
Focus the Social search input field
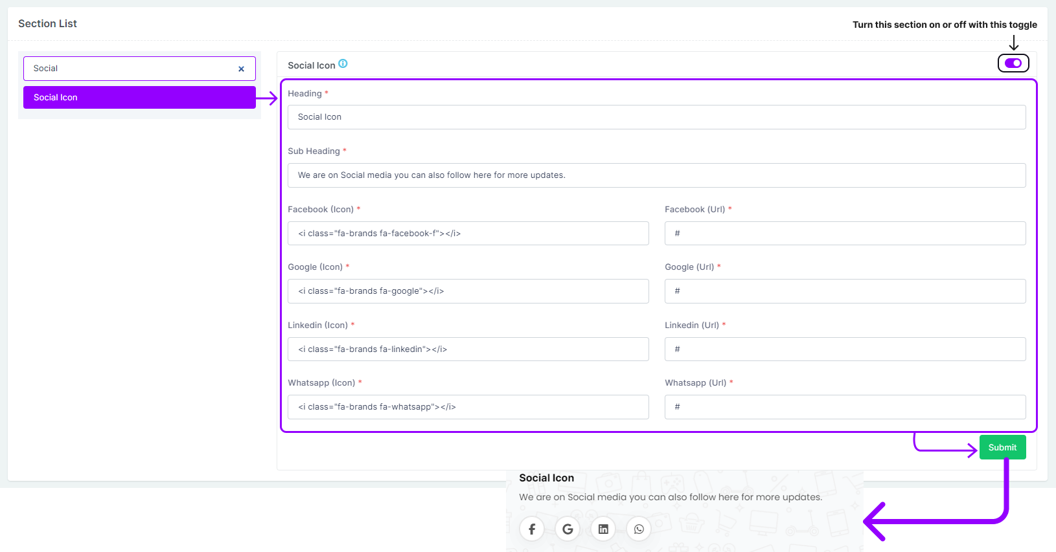click(x=130, y=69)
